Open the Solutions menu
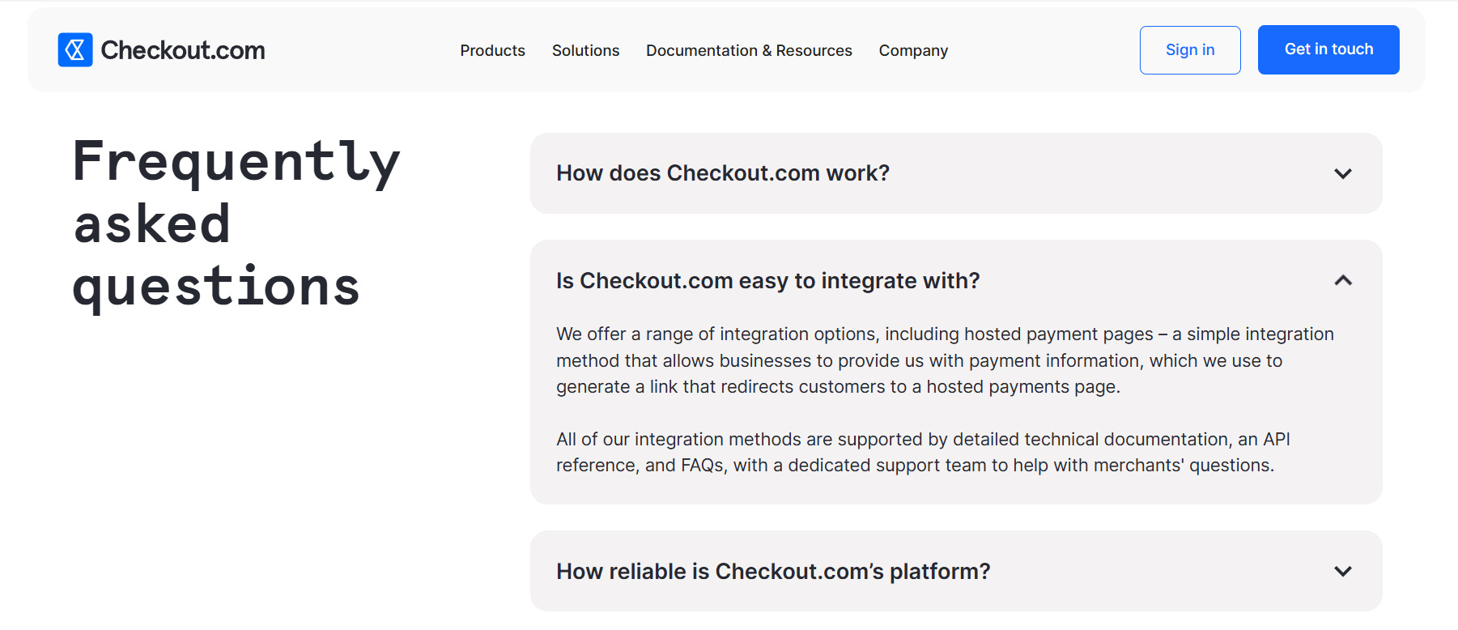The image size is (1458, 630). click(585, 50)
